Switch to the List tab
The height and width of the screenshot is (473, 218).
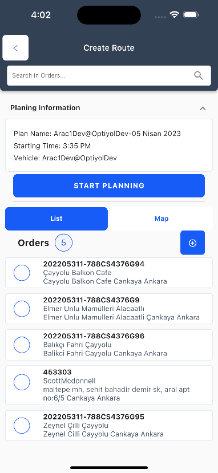(56, 219)
